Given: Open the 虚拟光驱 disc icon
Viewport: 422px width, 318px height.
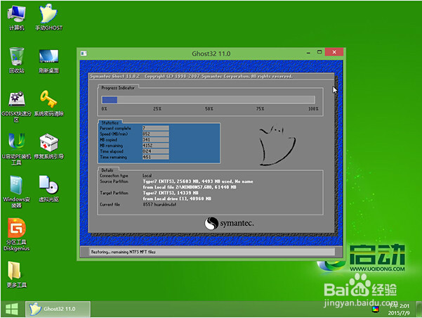Looking at the screenshot, I should click(x=48, y=189).
